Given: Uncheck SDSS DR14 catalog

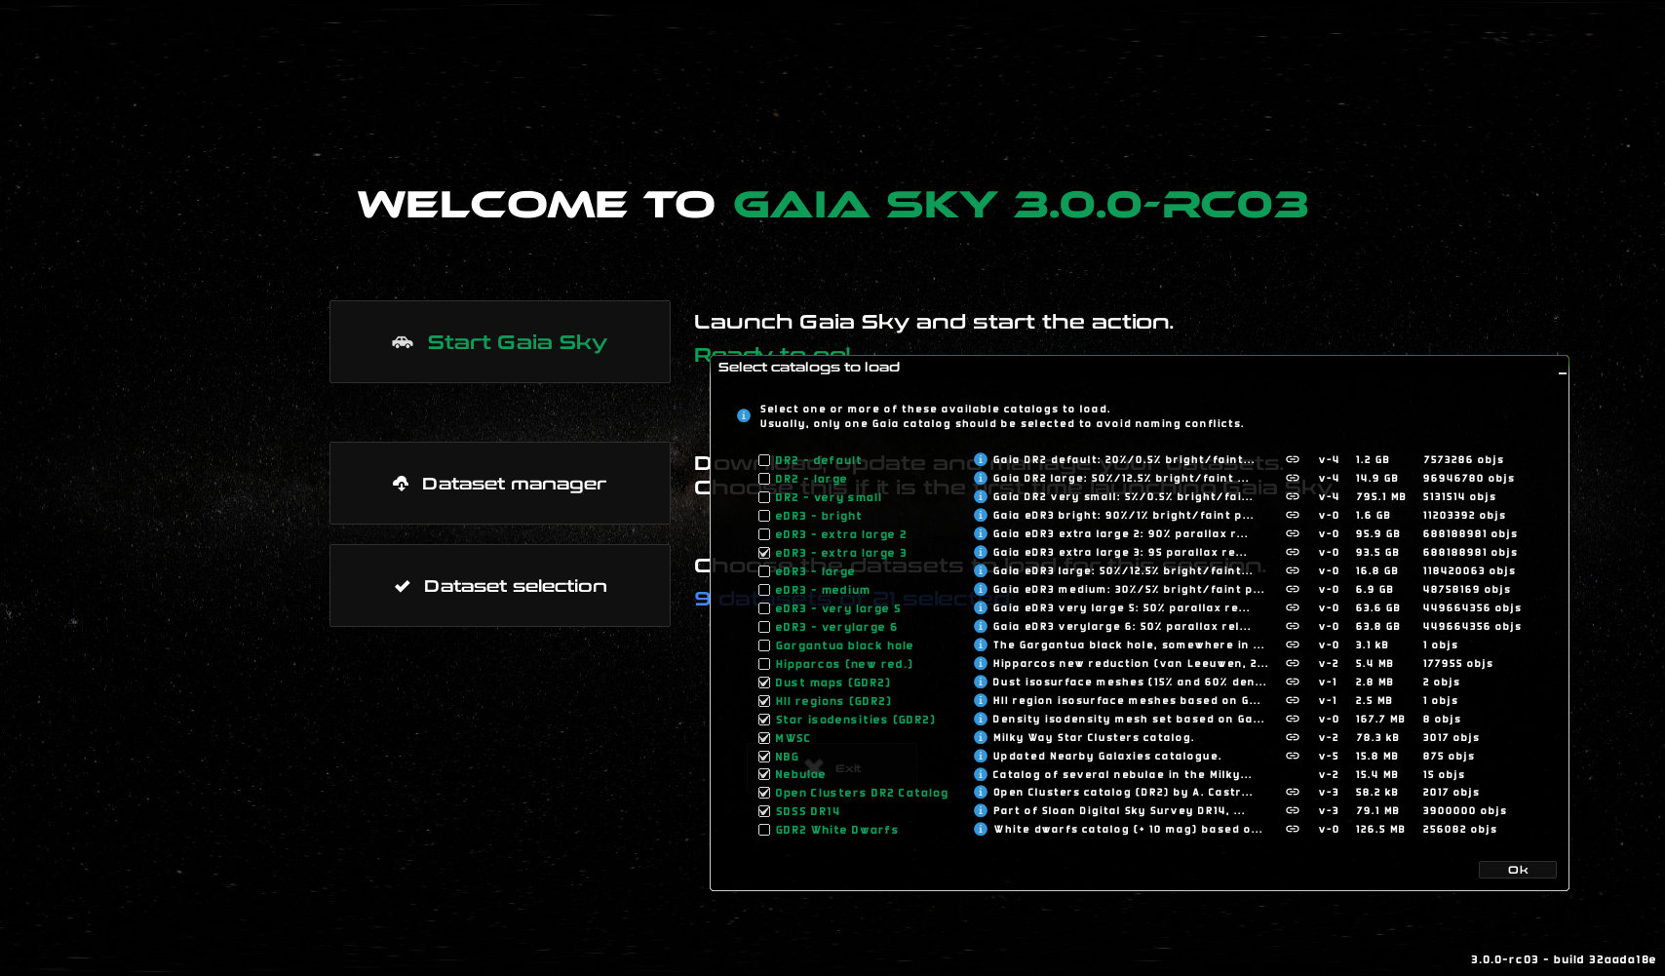Looking at the screenshot, I should pyautogui.click(x=764, y=811).
